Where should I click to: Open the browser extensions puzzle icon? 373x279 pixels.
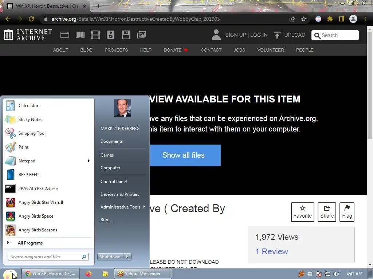point(330,19)
